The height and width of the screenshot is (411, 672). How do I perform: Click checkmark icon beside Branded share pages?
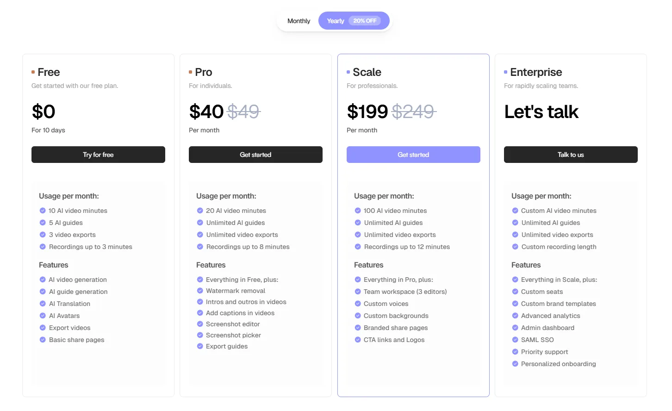[x=358, y=328]
